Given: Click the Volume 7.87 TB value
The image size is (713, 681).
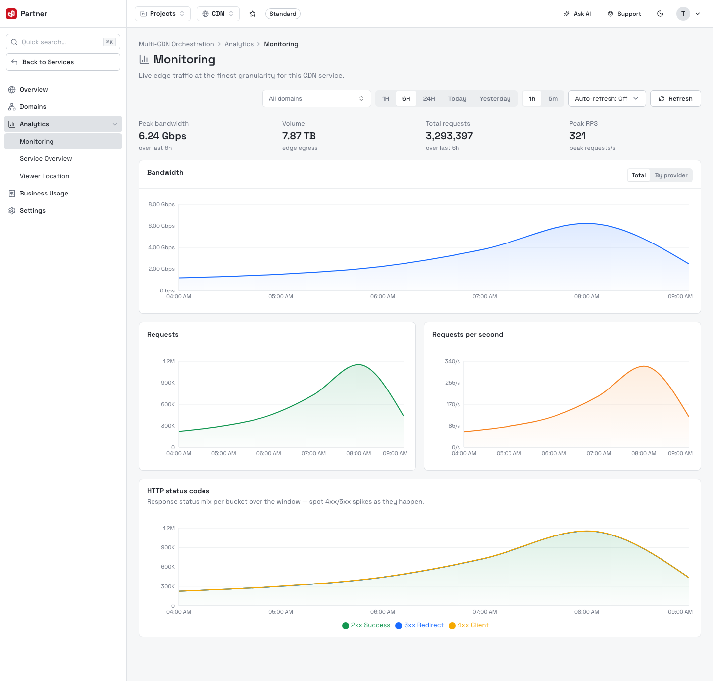Looking at the screenshot, I should click(x=299, y=136).
